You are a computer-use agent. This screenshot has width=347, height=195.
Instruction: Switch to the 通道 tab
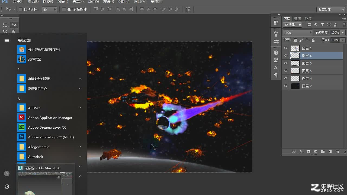pyautogui.click(x=298, y=19)
